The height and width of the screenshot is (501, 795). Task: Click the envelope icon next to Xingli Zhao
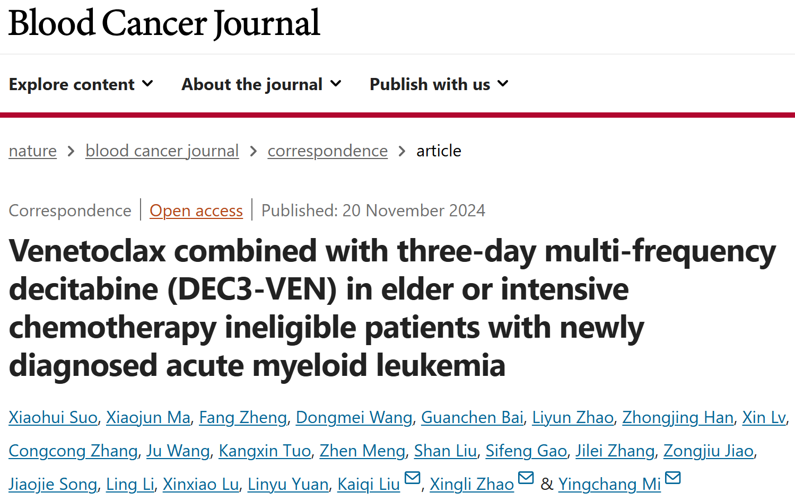pos(526,478)
